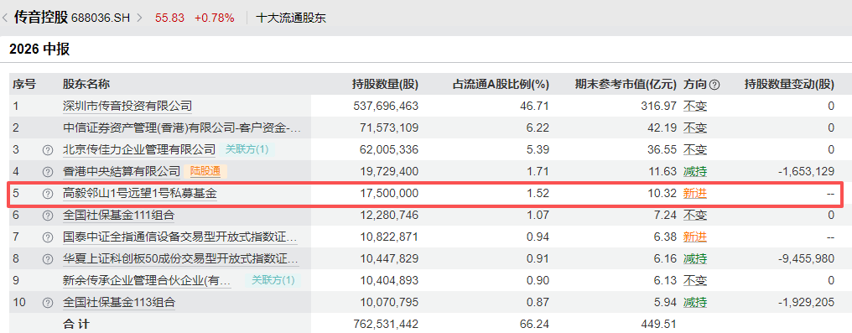Click question mark icon for 全国社保基金113组合

[x=48, y=302]
